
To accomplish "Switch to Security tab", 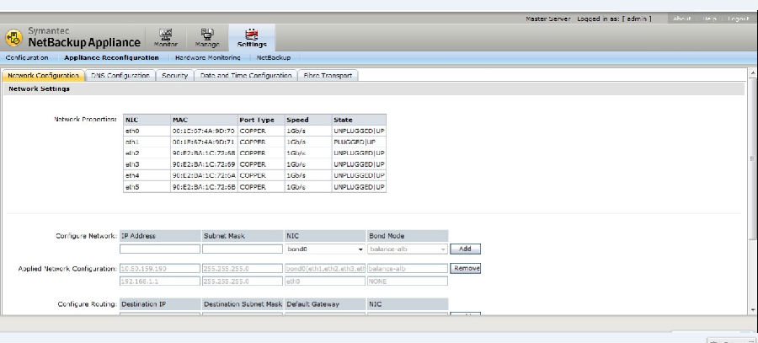I will 174,76.
